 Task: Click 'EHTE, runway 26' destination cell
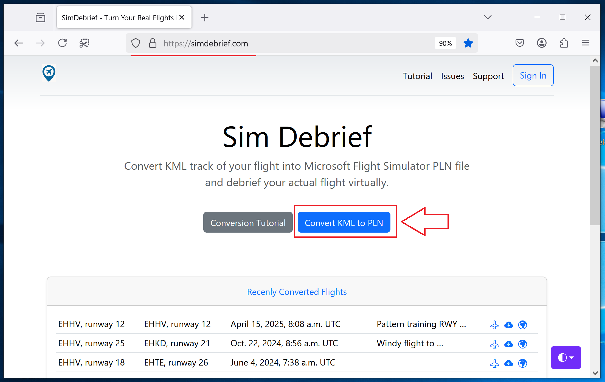pos(176,363)
